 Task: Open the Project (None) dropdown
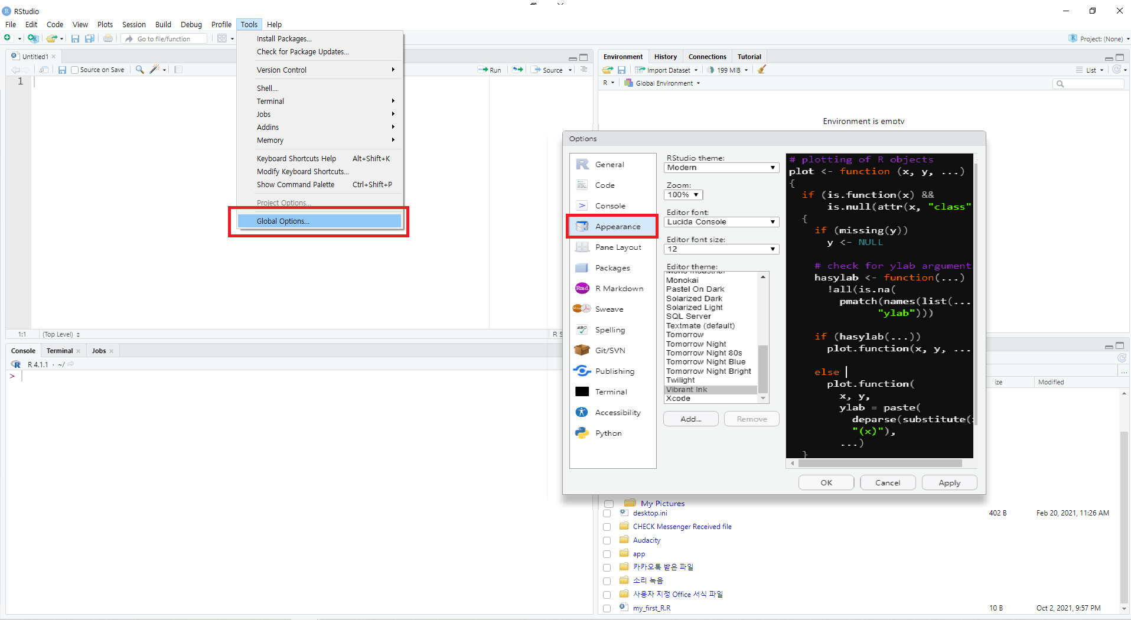(1099, 39)
